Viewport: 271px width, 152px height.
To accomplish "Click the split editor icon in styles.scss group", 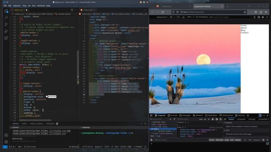I will pyautogui.click(x=72, y=10).
